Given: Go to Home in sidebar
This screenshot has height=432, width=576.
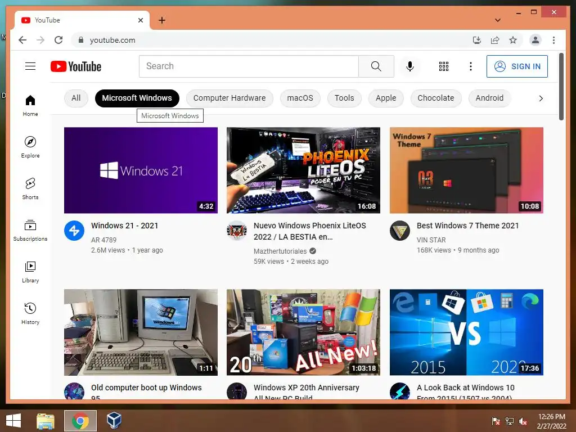Looking at the screenshot, I should tap(30, 106).
